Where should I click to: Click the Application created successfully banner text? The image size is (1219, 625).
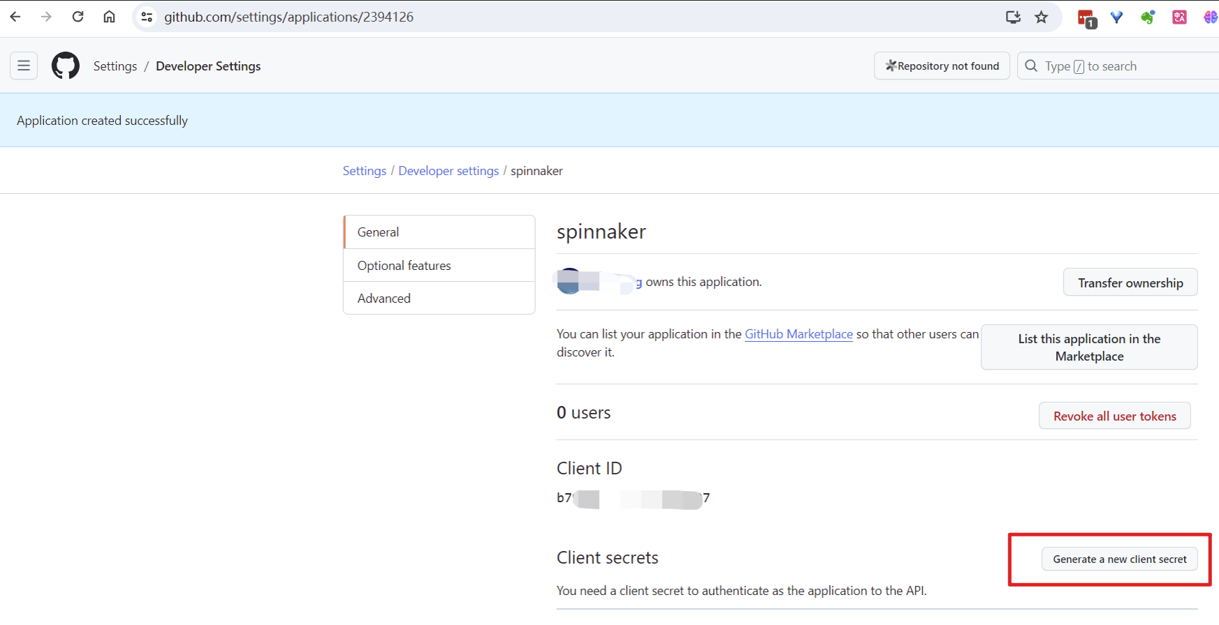103,120
